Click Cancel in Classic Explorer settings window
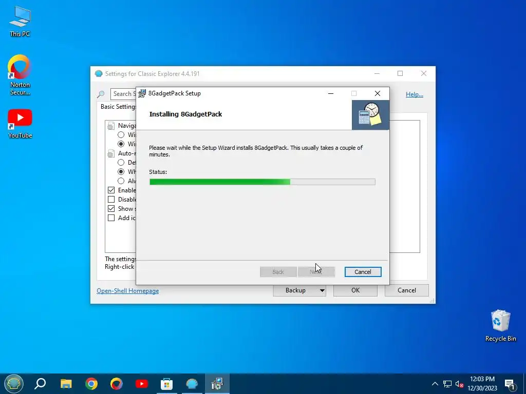 pos(407,290)
